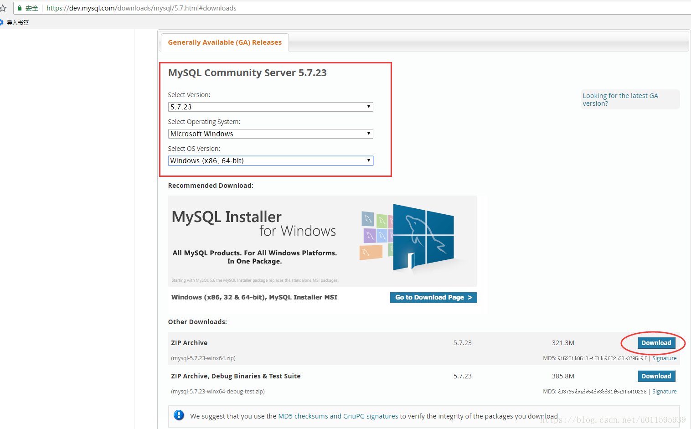
Task: Switch to Generally Available (GA) Releases tab
Action: 225,42
